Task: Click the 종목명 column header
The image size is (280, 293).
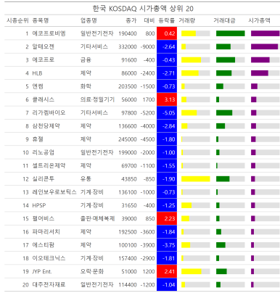Action: coord(41,20)
